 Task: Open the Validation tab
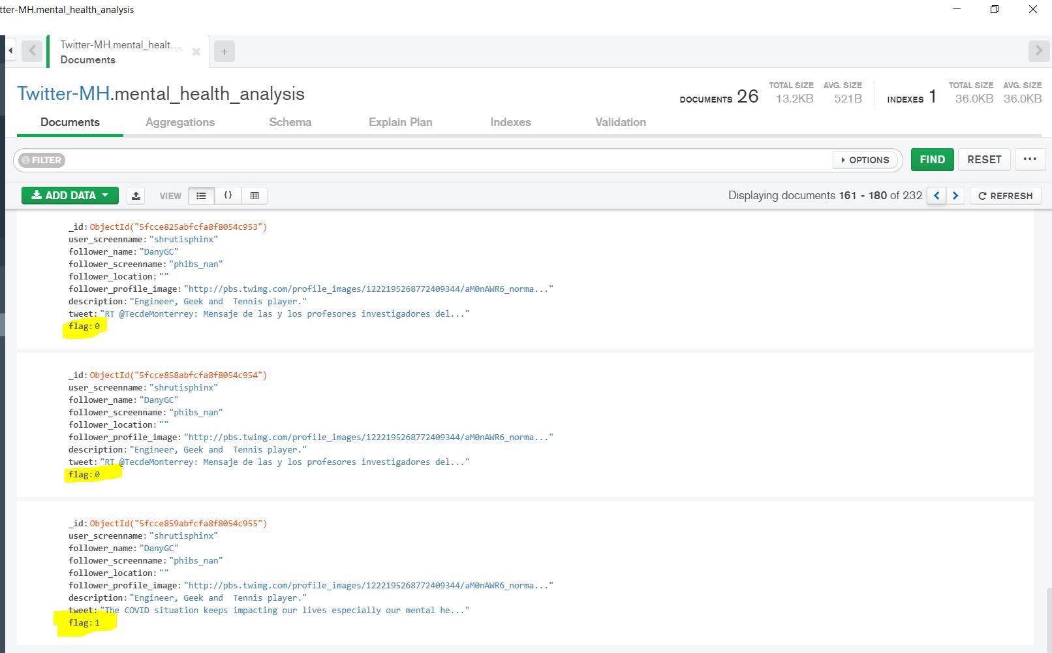tap(621, 122)
